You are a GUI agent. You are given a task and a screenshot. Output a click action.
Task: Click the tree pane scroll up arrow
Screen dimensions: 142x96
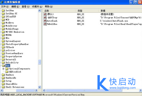click(x=40, y=11)
